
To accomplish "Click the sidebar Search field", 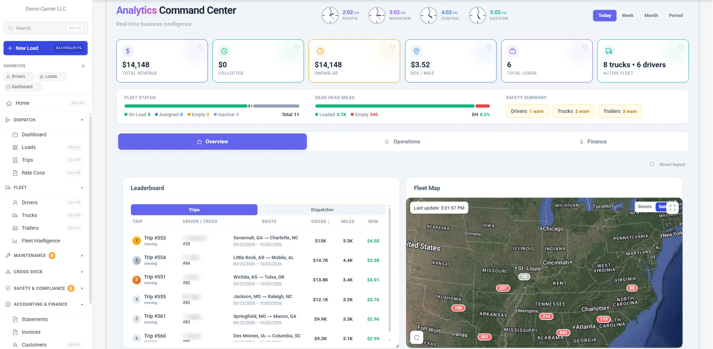I will pyautogui.click(x=45, y=28).
